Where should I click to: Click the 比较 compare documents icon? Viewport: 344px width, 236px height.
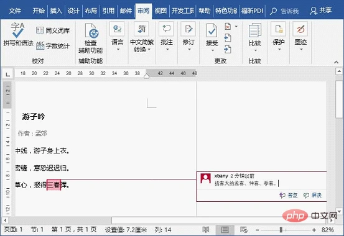click(x=254, y=30)
